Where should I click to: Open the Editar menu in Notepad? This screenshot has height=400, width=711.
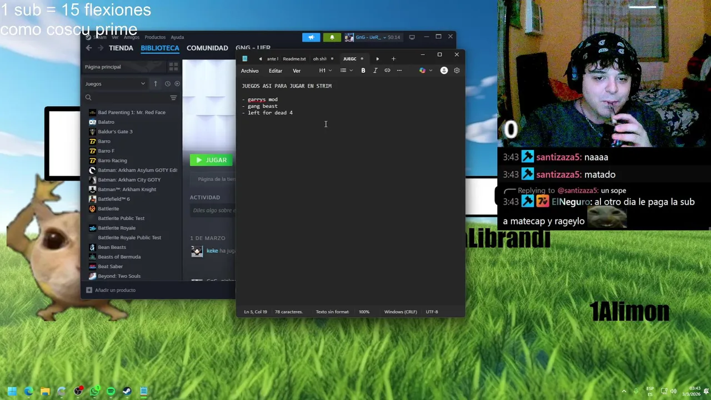tap(276, 71)
